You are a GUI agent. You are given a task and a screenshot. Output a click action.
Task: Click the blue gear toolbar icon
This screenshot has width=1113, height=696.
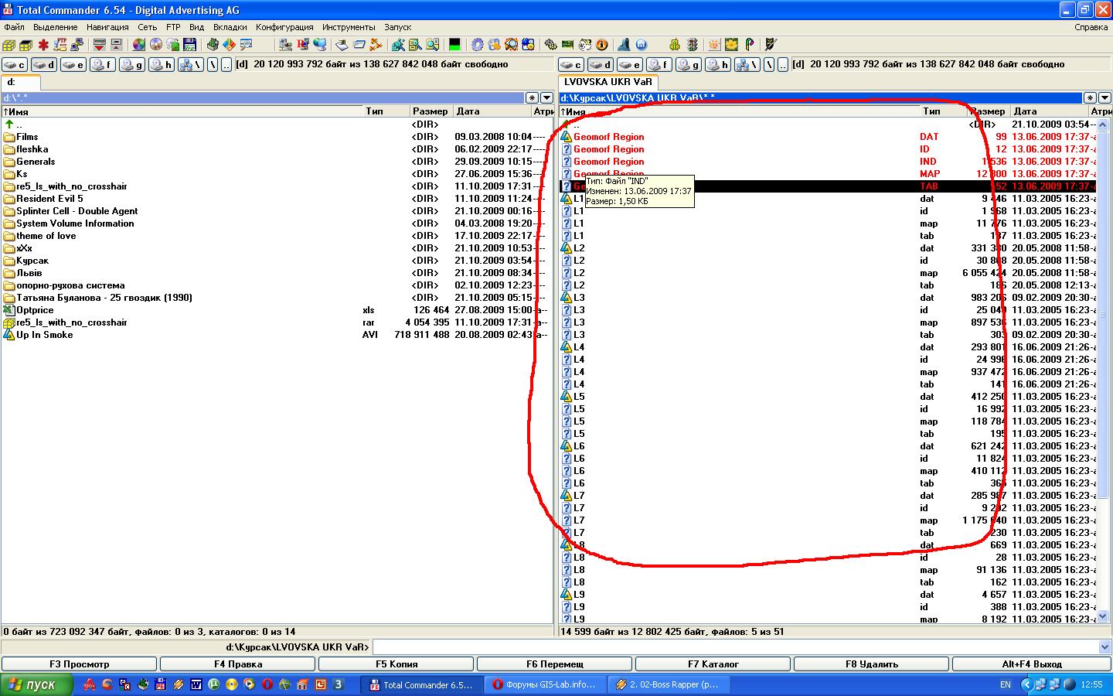pyautogui.click(x=478, y=45)
